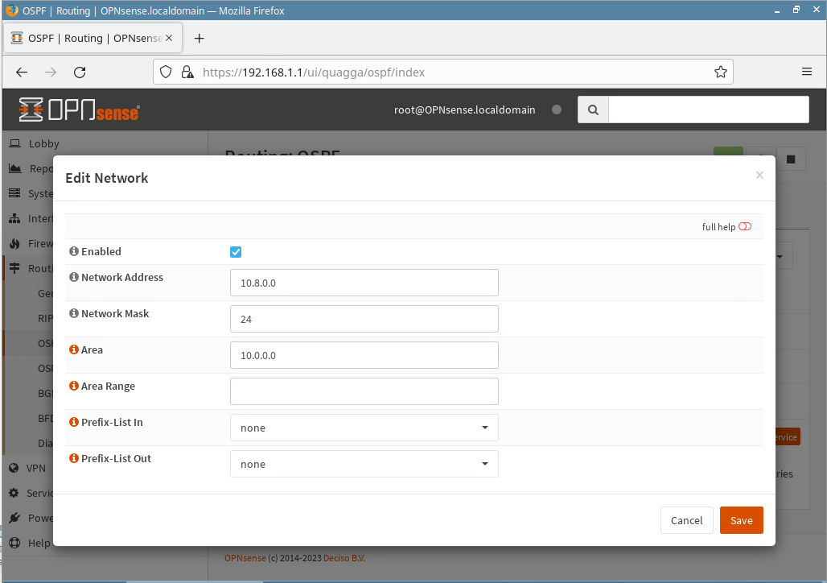Click the empty Area Range field
Screen dimensions: 827x583
(364, 391)
